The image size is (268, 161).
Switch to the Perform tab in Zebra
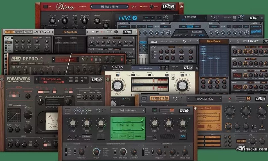click(x=19, y=32)
